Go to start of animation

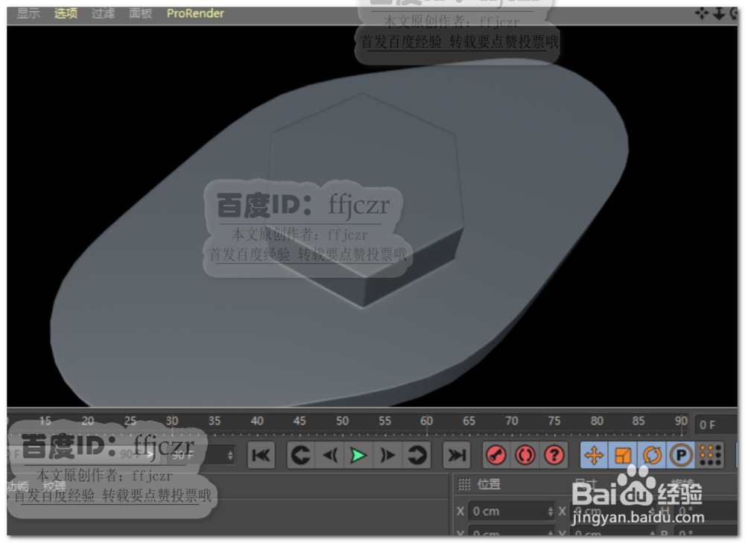(261, 455)
